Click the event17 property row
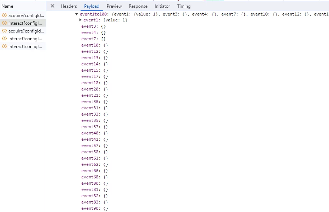The height and width of the screenshot is (212, 329). coord(95,77)
